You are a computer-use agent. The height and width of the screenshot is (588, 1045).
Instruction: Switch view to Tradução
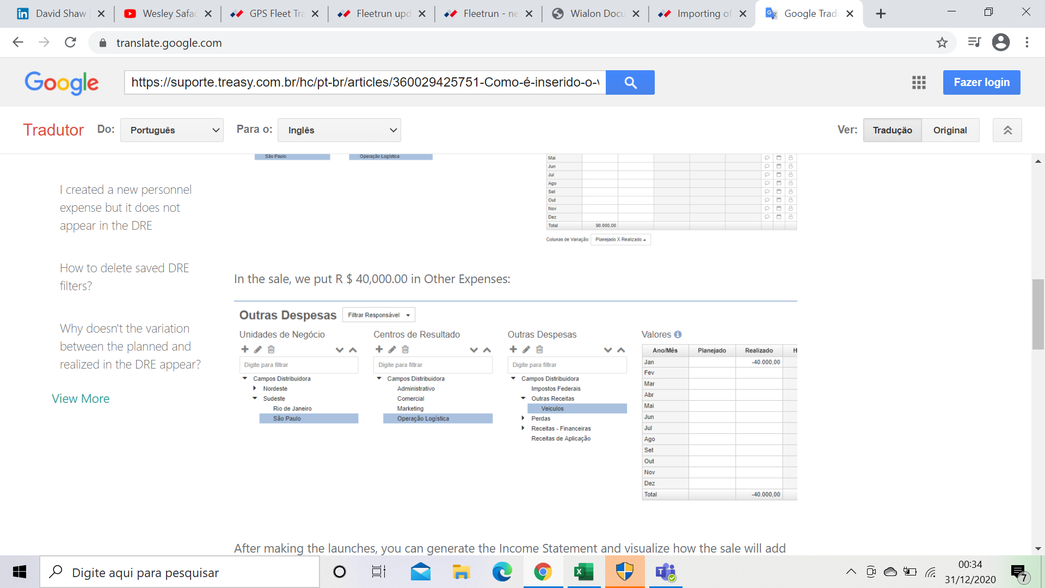[x=892, y=130]
